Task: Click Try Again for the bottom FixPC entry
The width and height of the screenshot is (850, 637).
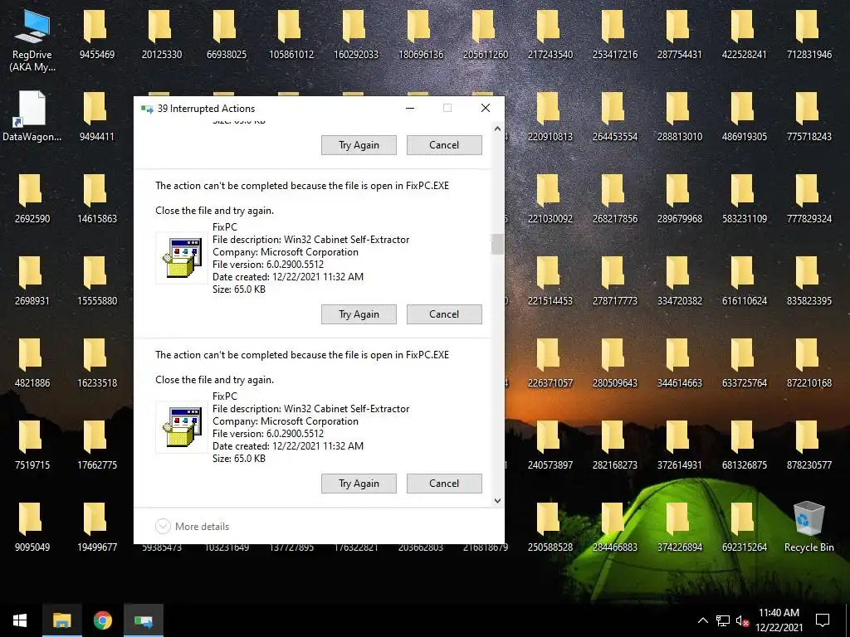Action: (x=359, y=484)
